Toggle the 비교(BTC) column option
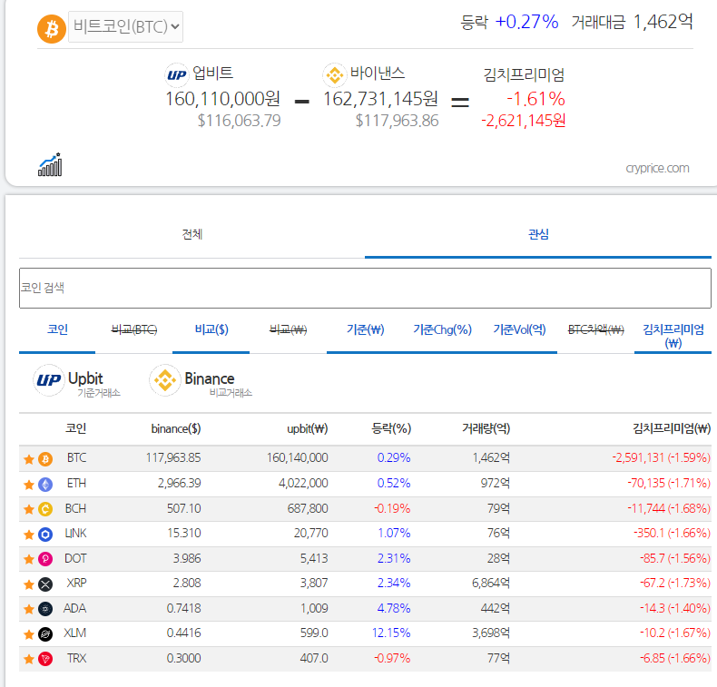Image resolution: width=717 pixels, height=687 pixels. click(134, 330)
